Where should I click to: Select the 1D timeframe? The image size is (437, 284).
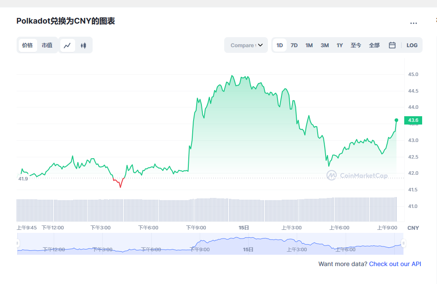pos(279,45)
